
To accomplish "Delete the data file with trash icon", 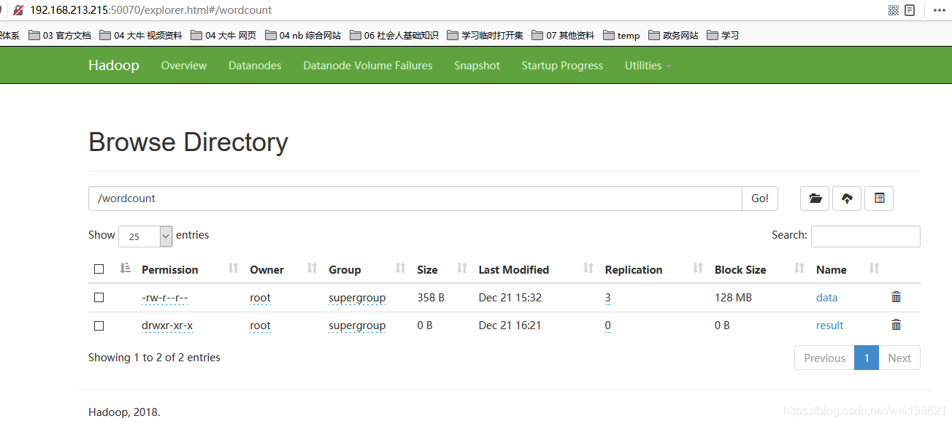I will pos(897,297).
